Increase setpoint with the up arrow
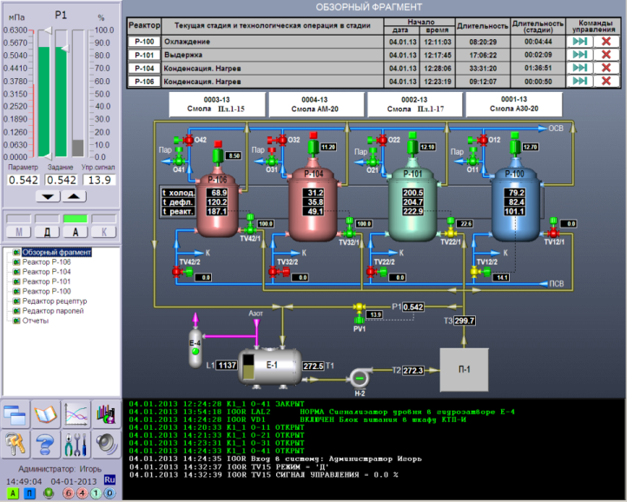 [x=74, y=196]
